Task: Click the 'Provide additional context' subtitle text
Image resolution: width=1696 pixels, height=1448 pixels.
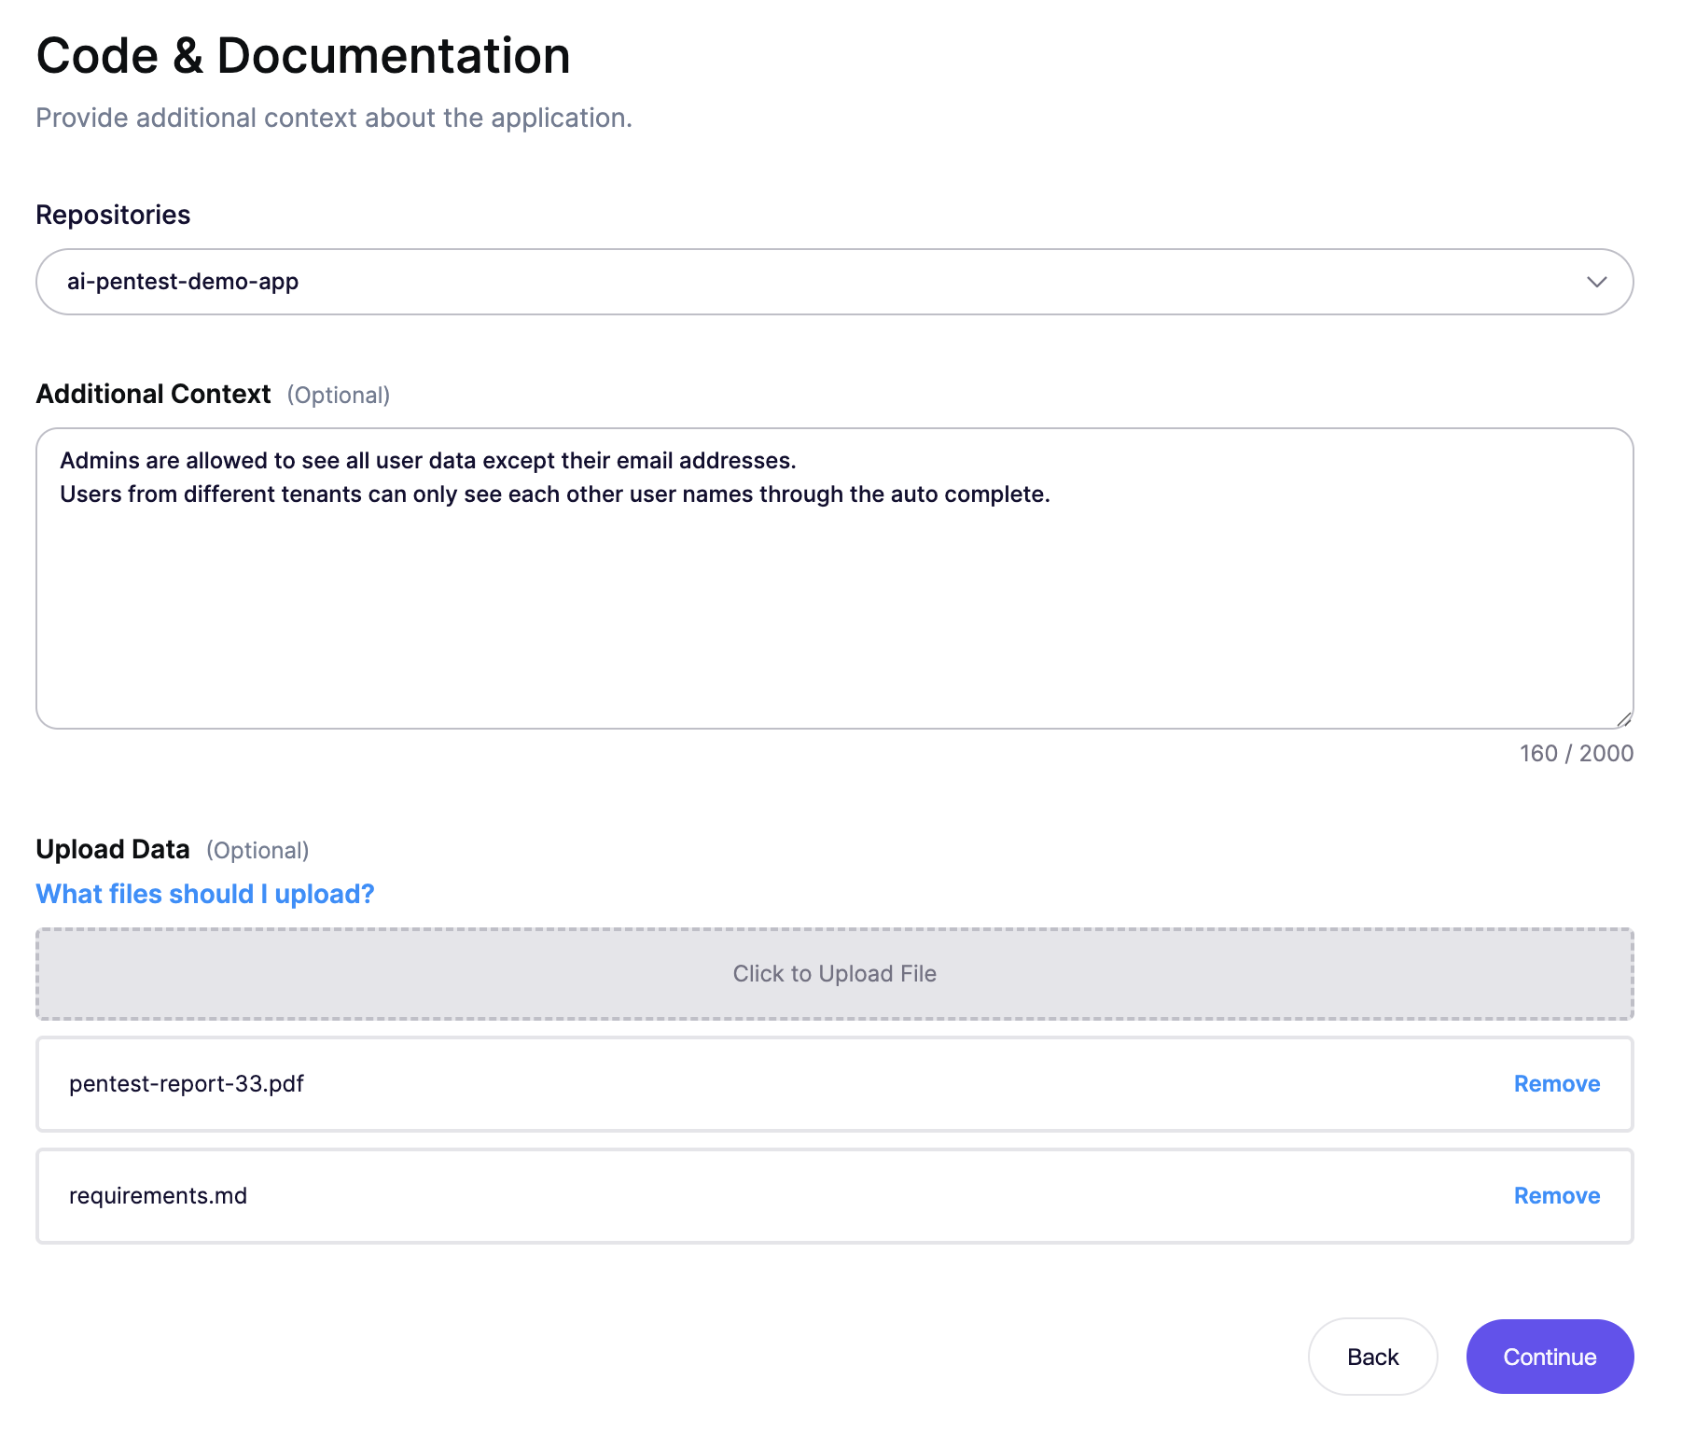Action: pos(334,118)
